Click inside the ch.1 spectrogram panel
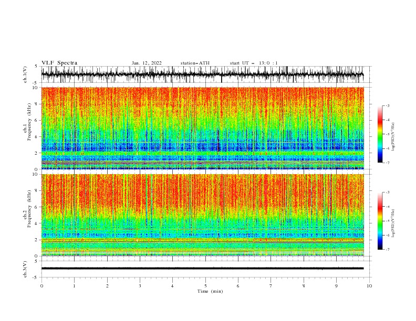 [x=202, y=128]
